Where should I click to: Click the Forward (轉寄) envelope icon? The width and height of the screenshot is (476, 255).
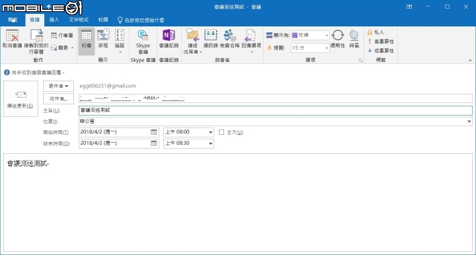(x=54, y=48)
